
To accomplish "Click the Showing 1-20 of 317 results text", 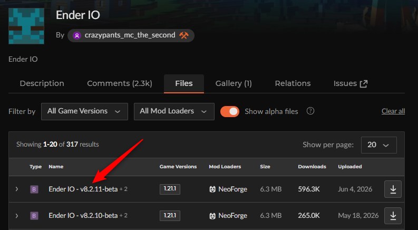I will point(57,145).
